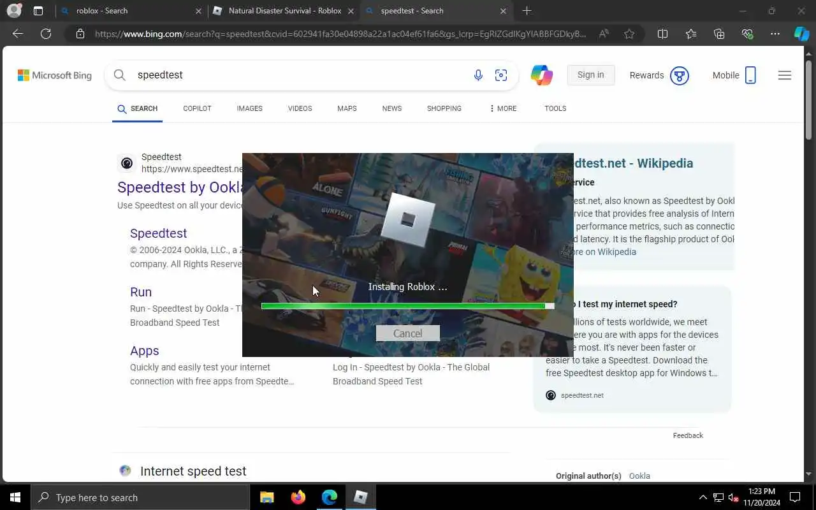
Task: Open Collections icon
Action: pos(719,34)
